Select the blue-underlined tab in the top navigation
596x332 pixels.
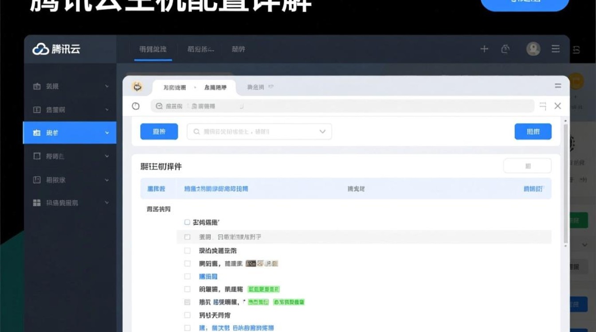153,50
